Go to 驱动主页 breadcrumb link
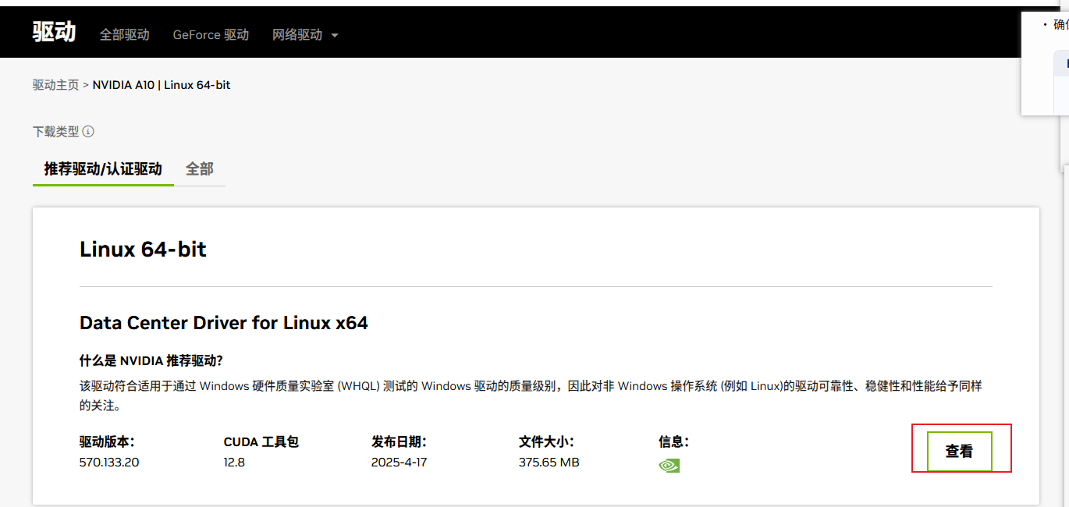The image size is (1069, 507). (x=55, y=85)
